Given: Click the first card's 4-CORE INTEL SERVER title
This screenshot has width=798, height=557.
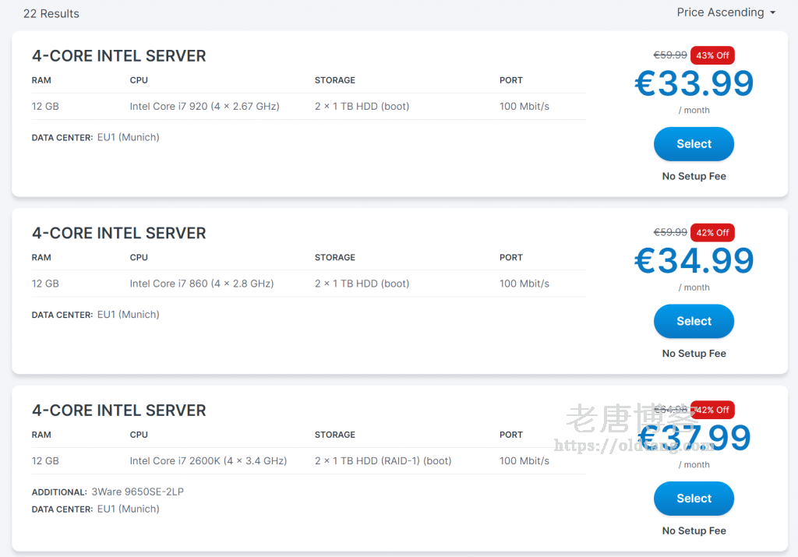Looking at the screenshot, I should (x=118, y=56).
